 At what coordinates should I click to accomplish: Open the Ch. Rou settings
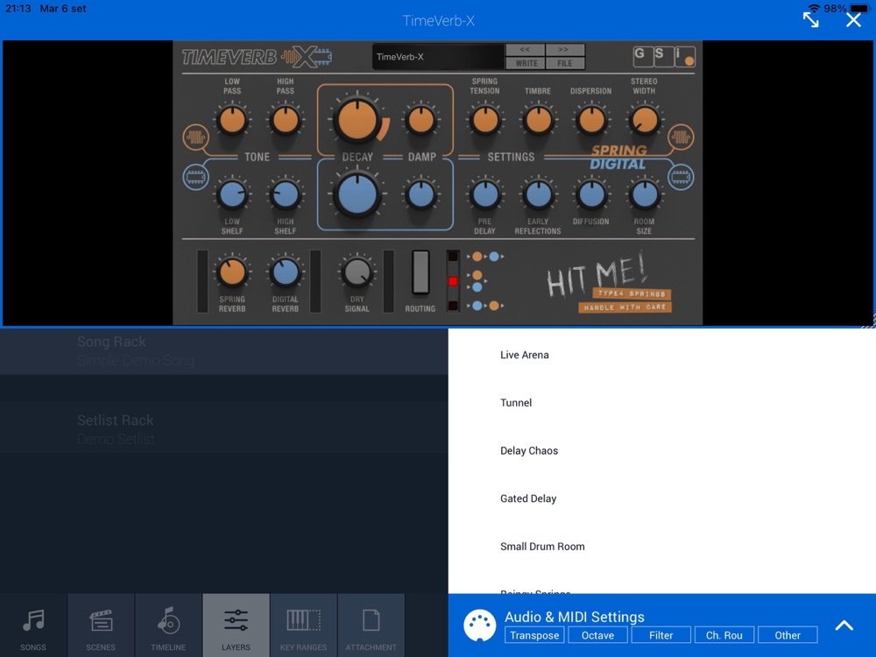724,635
